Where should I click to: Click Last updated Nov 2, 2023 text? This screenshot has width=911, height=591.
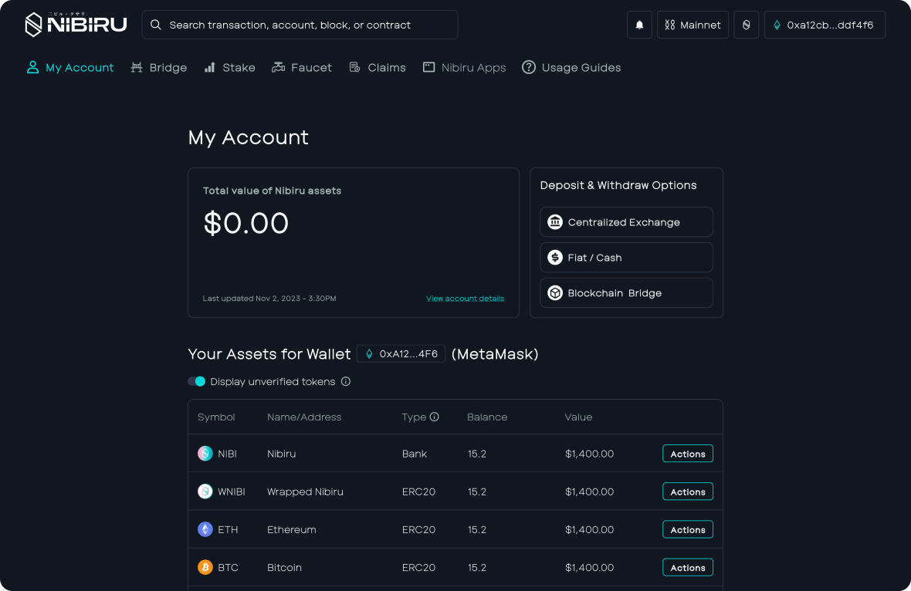[x=269, y=299]
